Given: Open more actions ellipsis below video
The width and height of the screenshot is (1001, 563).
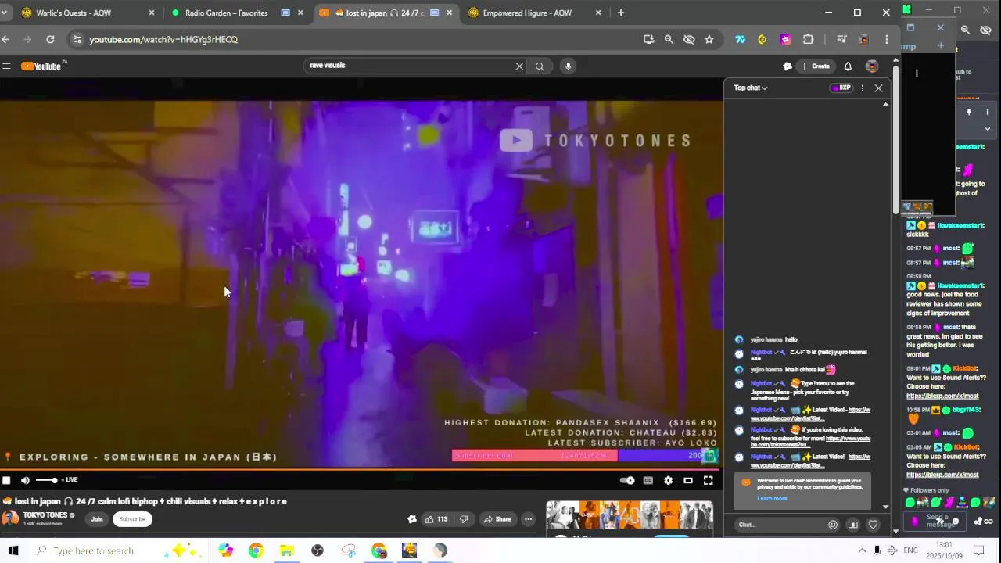Looking at the screenshot, I should 528,519.
